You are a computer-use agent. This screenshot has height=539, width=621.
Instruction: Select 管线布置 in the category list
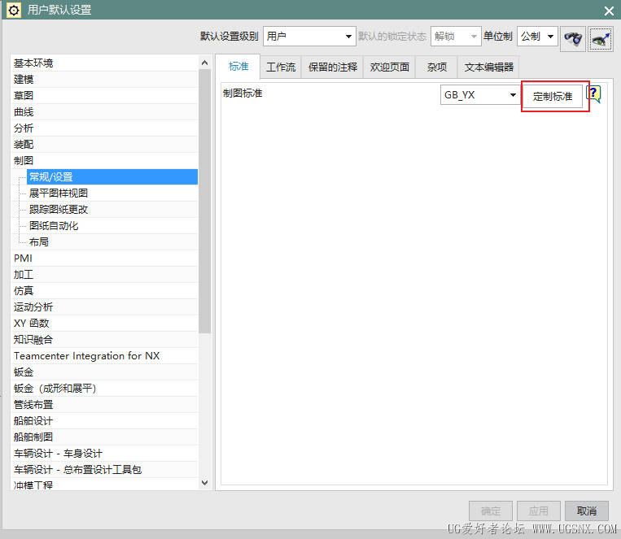pos(104,404)
